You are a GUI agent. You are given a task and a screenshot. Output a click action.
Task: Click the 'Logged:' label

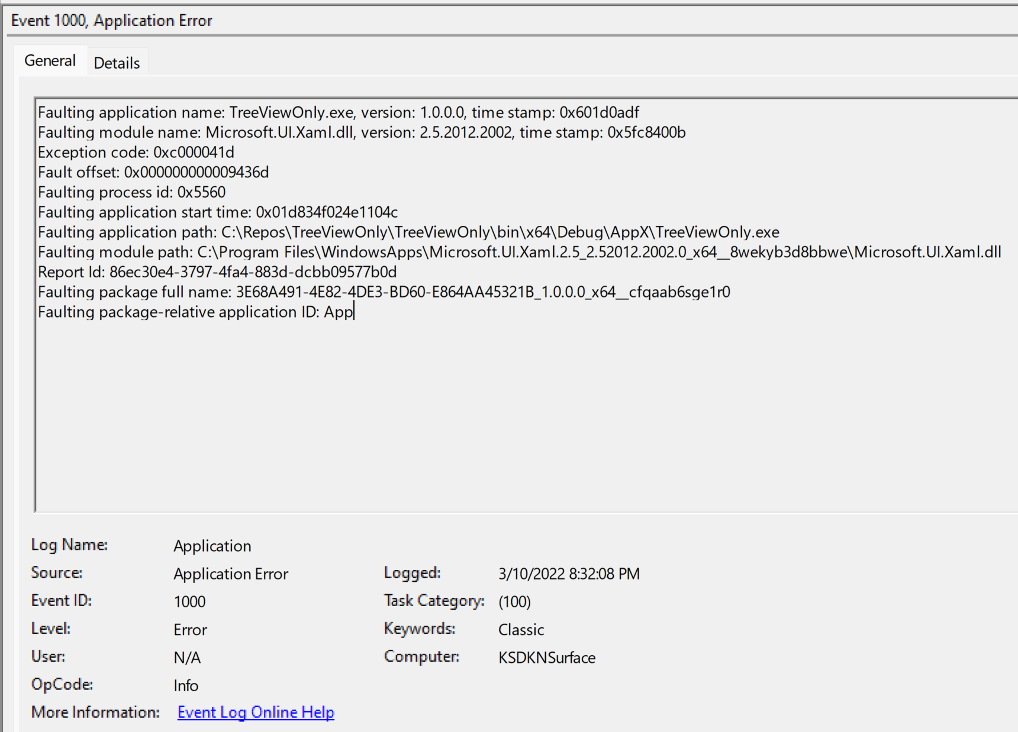(413, 572)
